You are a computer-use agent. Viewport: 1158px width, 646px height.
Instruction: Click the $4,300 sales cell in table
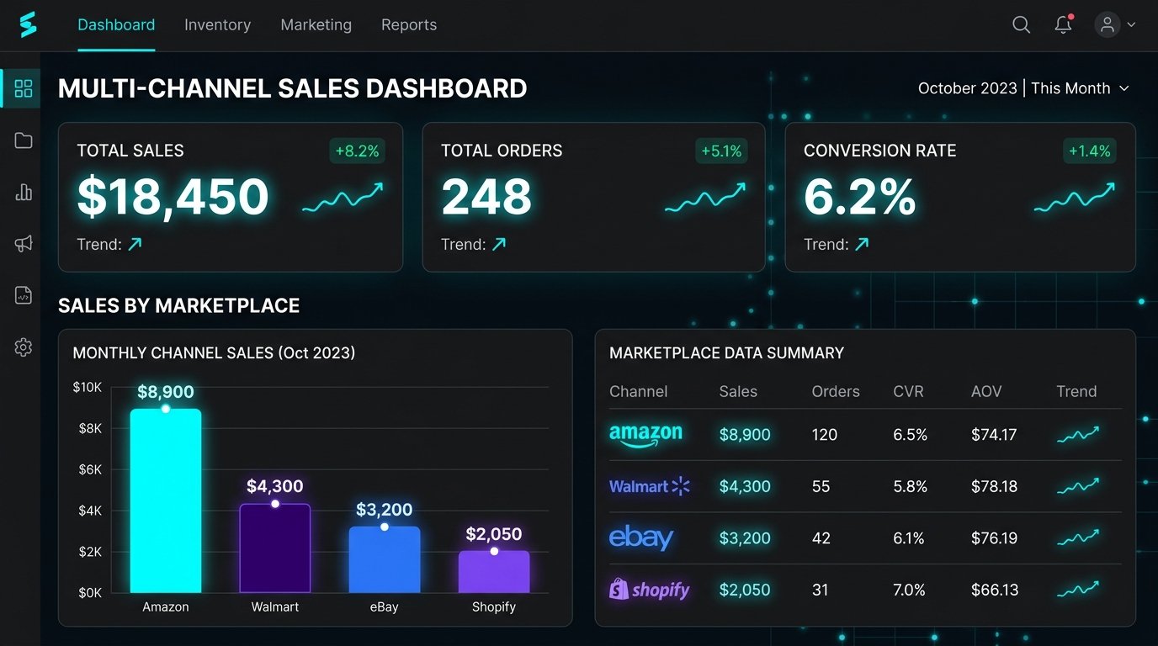coord(745,486)
